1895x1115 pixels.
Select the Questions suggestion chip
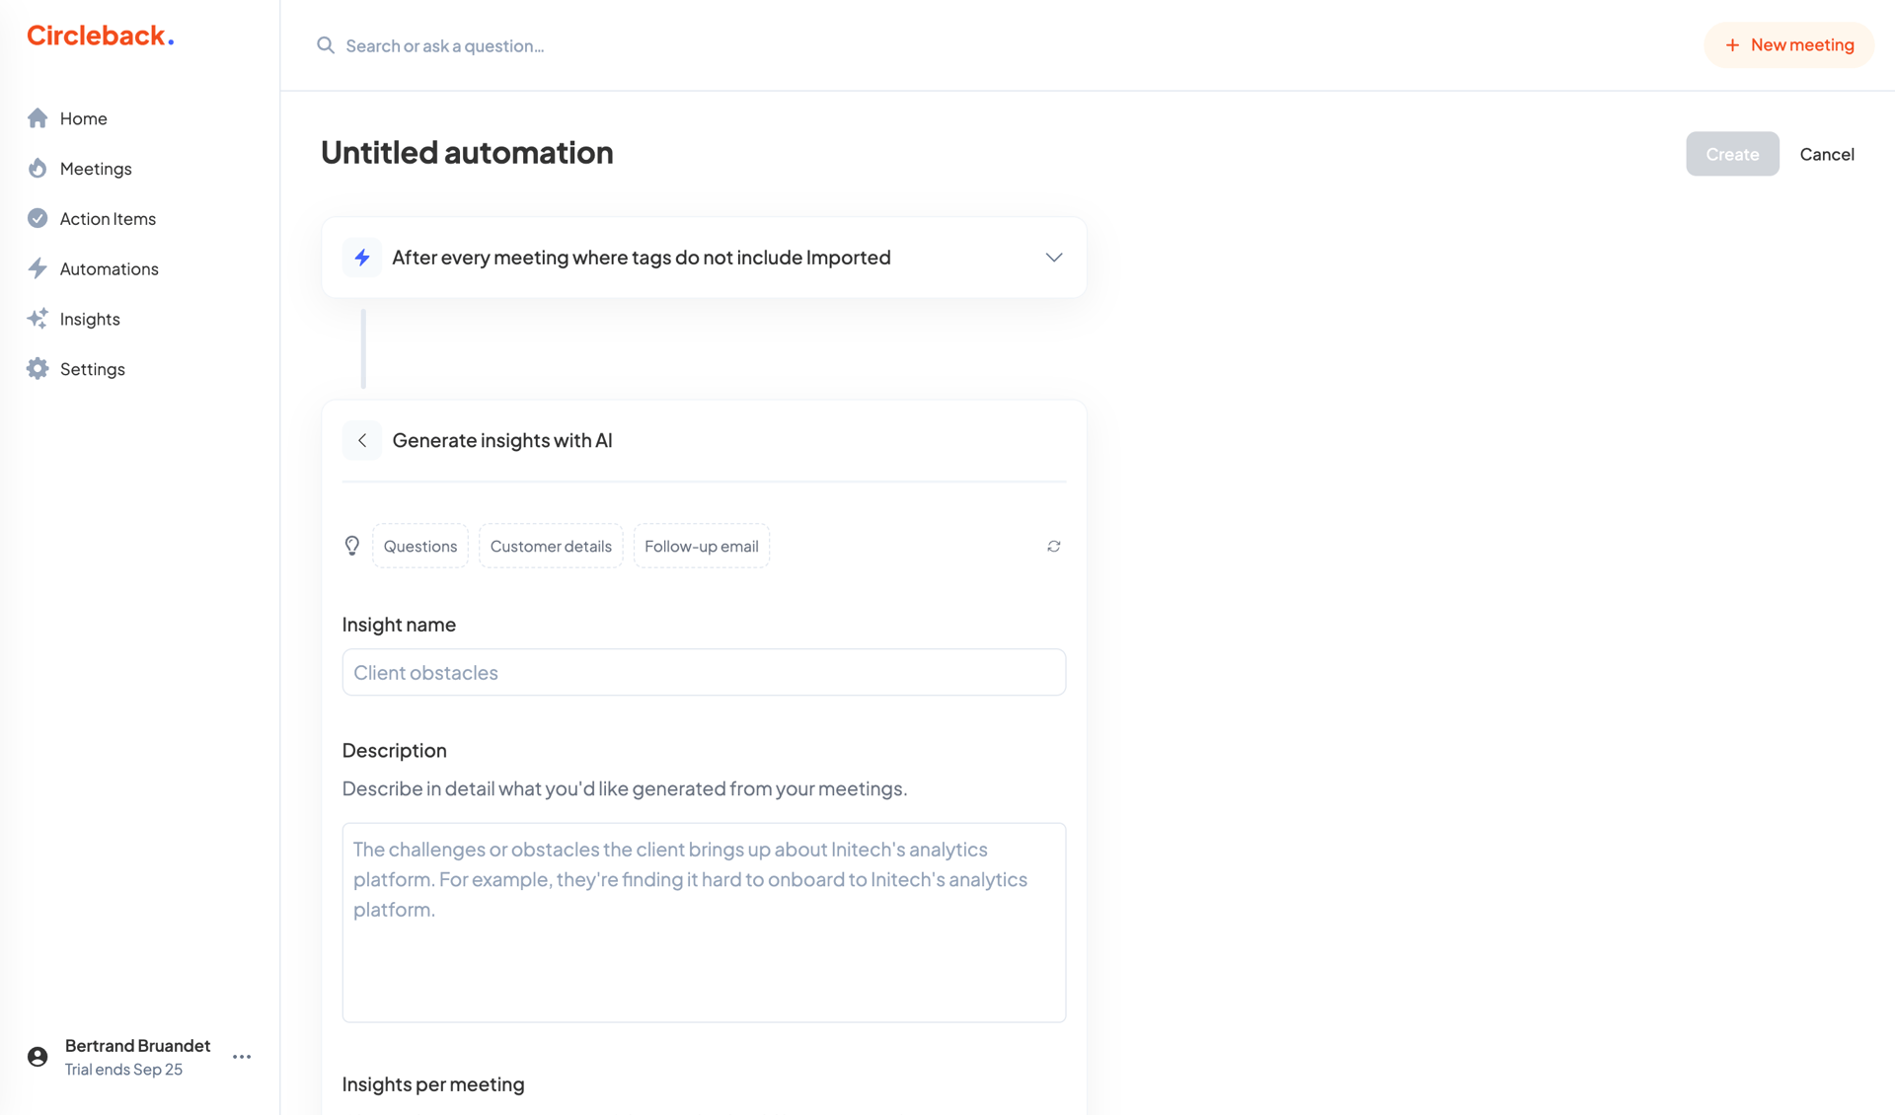[420, 546]
